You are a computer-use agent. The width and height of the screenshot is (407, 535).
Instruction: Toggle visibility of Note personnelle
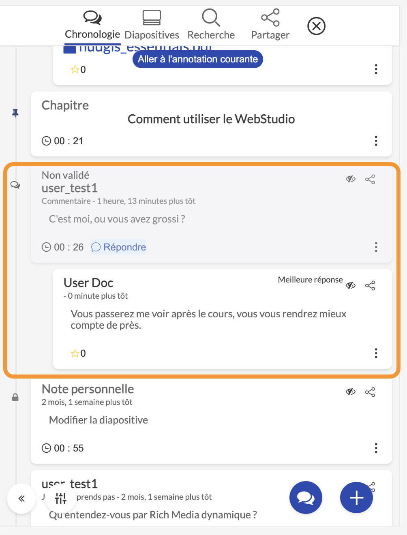tap(351, 392)
